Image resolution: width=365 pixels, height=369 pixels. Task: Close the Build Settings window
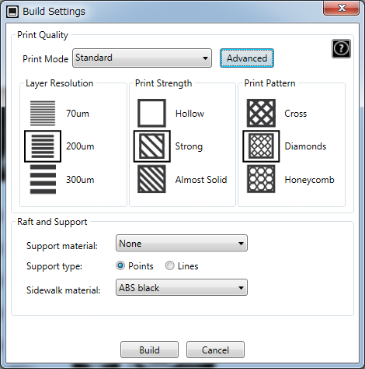click(342, 8)
